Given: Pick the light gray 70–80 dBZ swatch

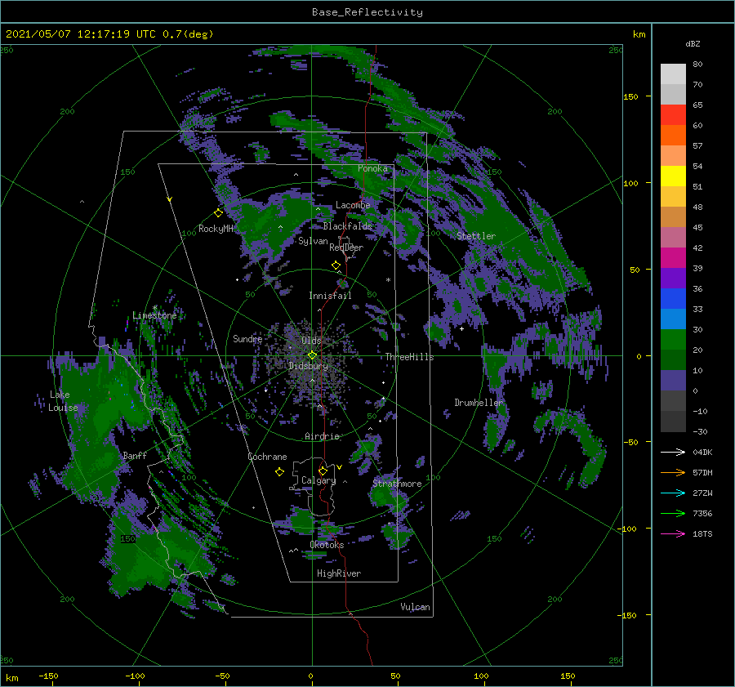Looking at the screenshot, I should point(673,74).
